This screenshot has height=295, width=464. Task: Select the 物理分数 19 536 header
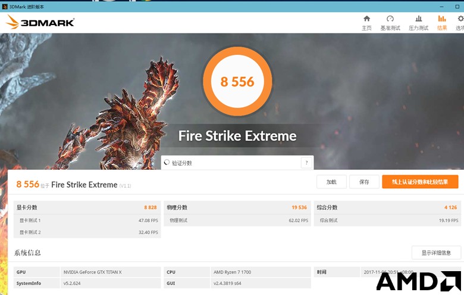pos(237,207)
